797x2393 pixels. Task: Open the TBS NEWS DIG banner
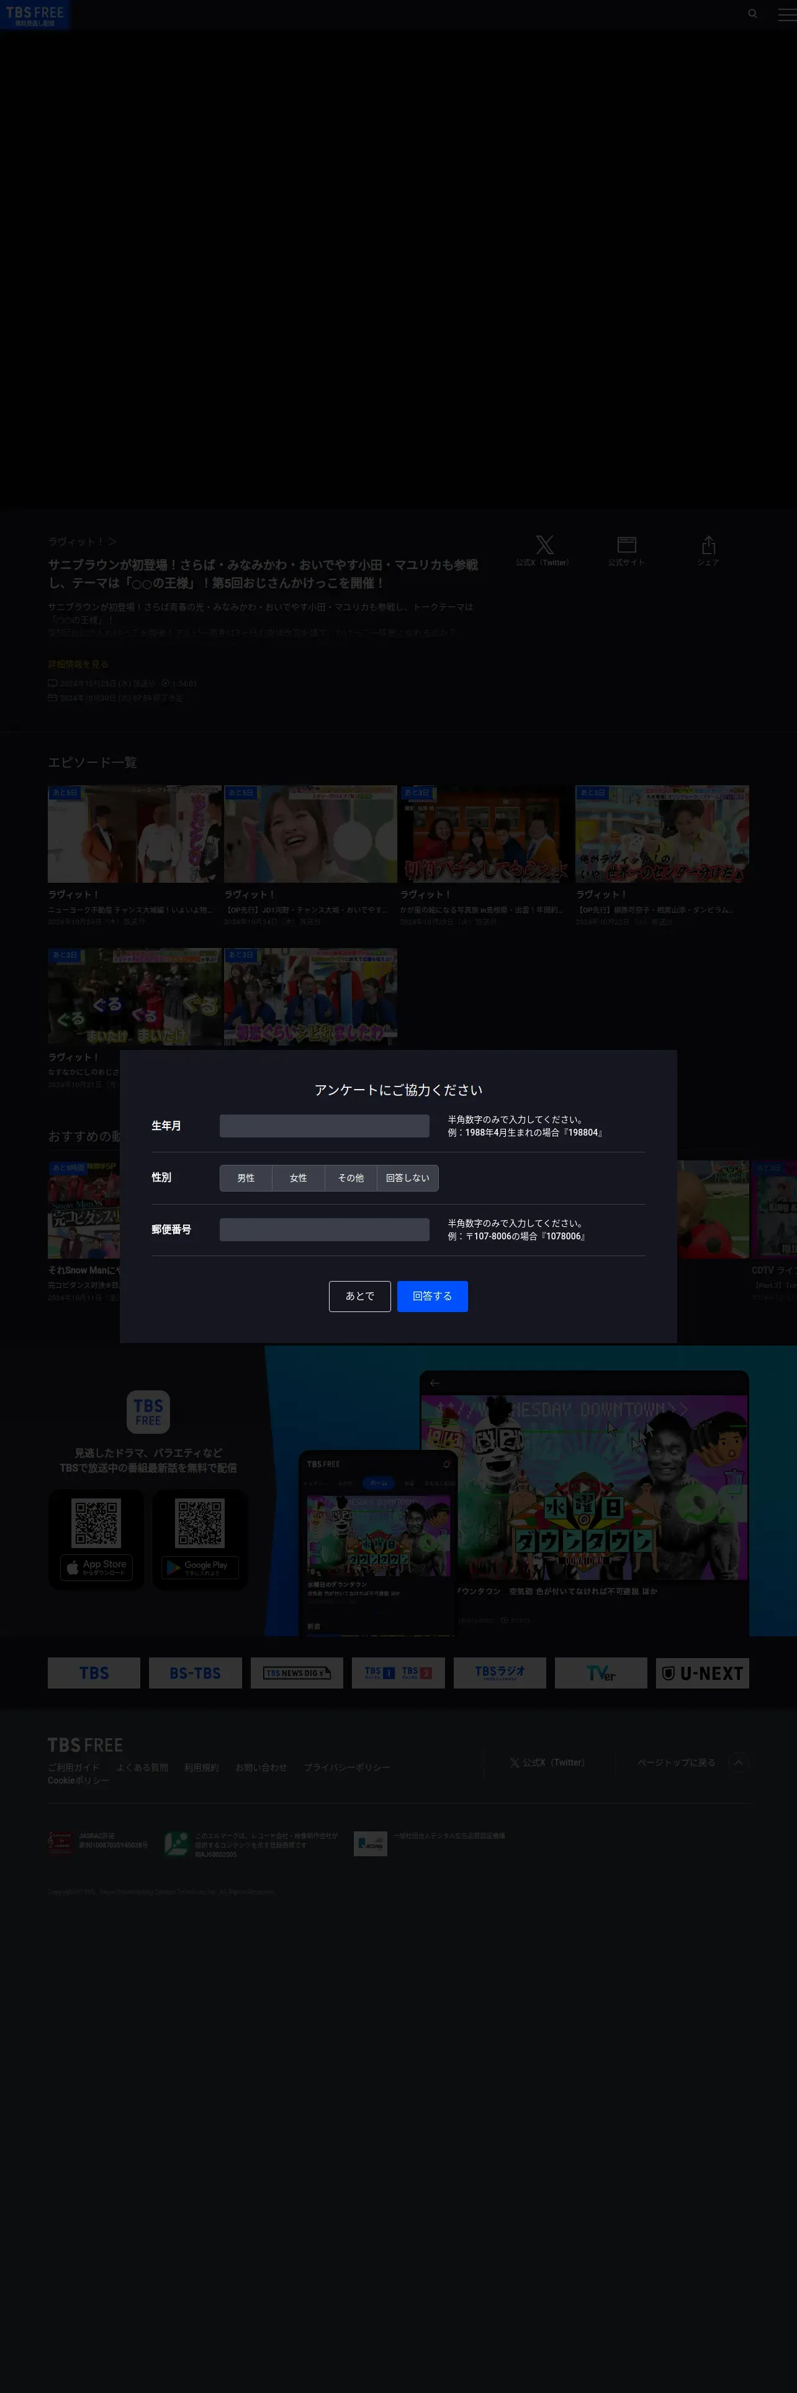297,1673
